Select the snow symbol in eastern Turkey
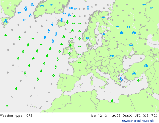The image size is (159, 123). click(x=146, y=66)
